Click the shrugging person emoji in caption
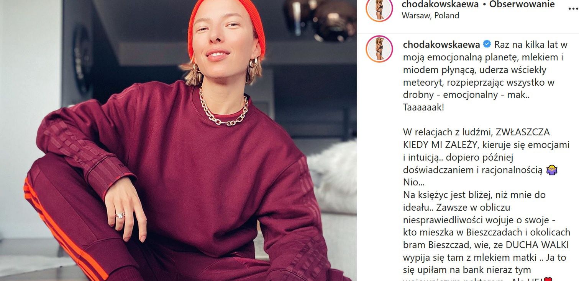The image size is (579, 281). click(552, 170)
